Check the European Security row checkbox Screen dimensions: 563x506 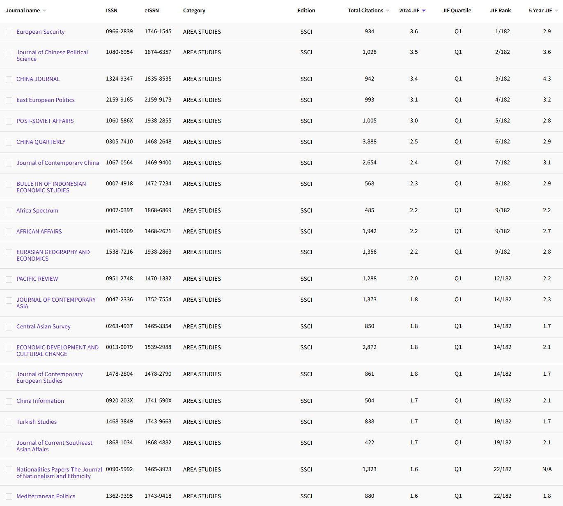pos(9,32)
